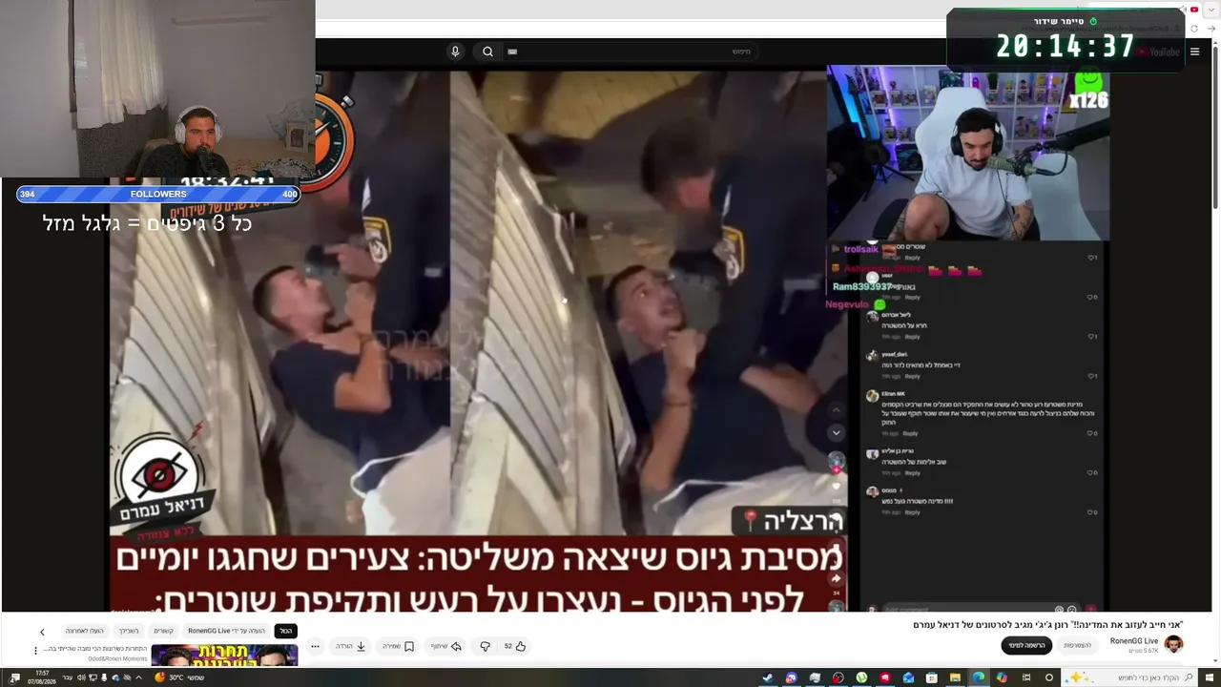
Task: Dislike the video with thumbs down
Action: [x=485, y=646]
